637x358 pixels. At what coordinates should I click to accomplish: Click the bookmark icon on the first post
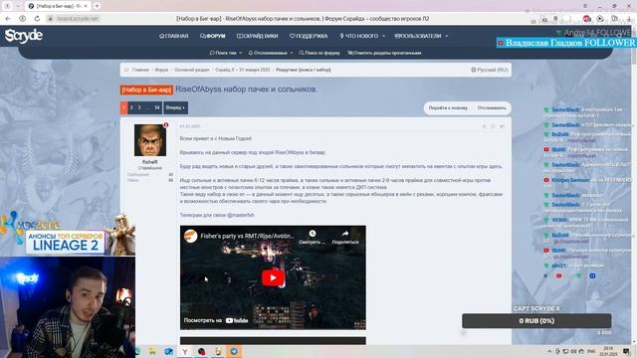point(493,126)
